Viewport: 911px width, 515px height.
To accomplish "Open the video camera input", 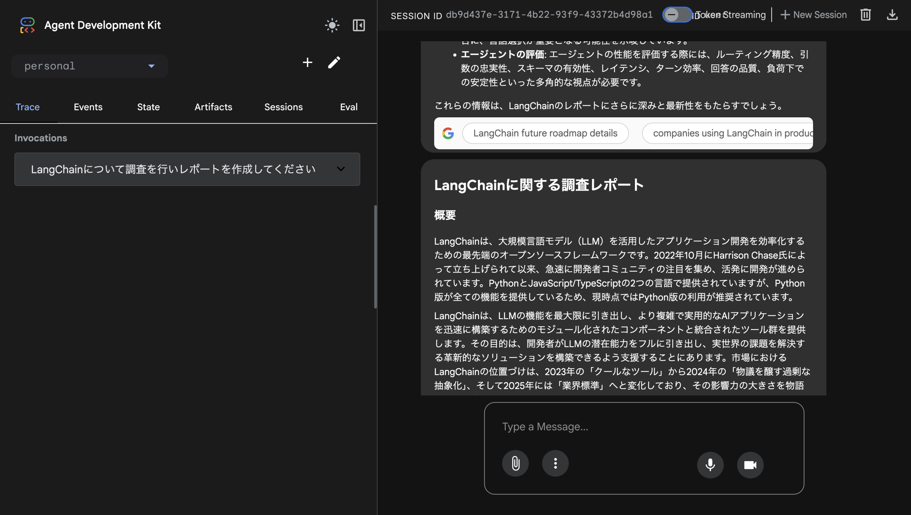I will pyautogui.click(x=750, y=465).
